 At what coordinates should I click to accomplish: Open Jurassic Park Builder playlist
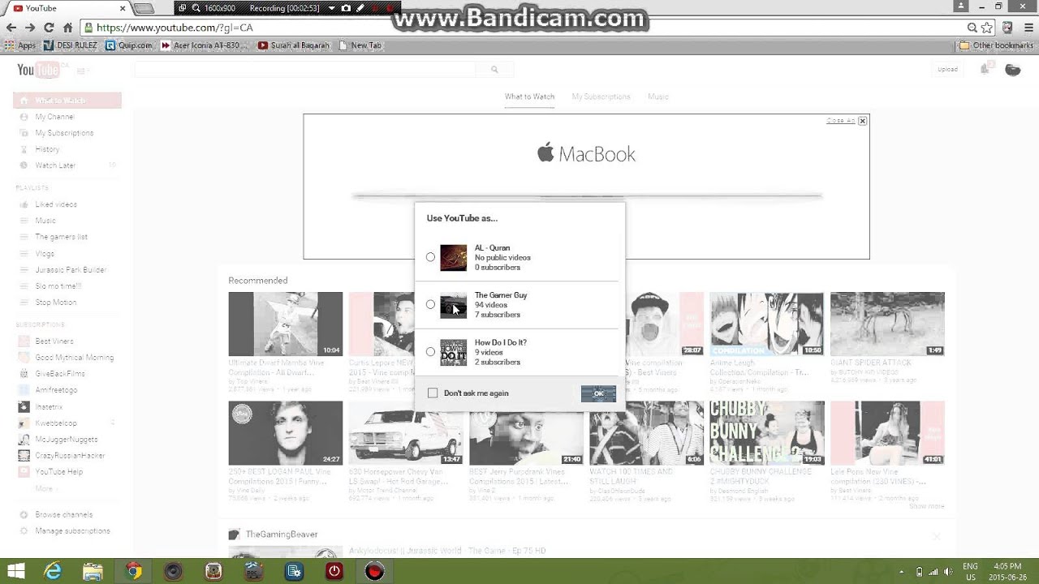tap(71, 269)
